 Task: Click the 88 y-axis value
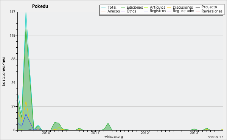(13, 59)
